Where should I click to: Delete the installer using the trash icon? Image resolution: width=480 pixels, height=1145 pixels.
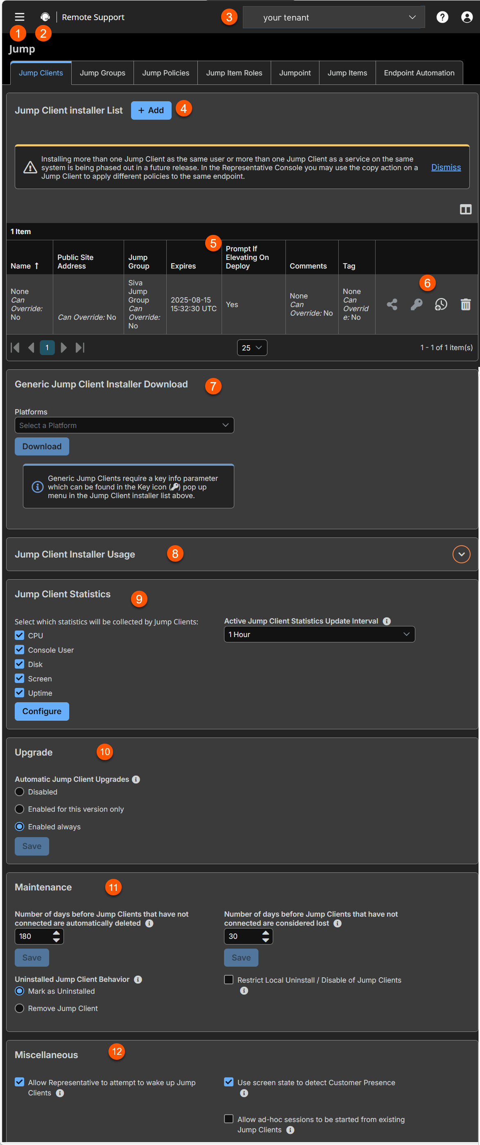(x=465, y=304)
